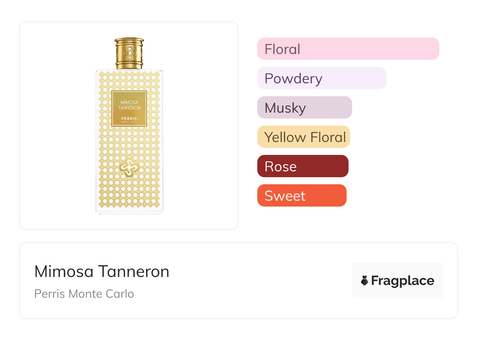This screenshot has height=338, width=477.
Task: Click the PERRIS text on the bottle label
Action: pyautogui.click(x=129, y=118)
